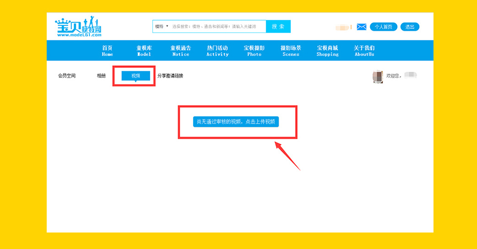Image resolution: width=477 pixels, height=249 pixels.
Task: Expand the 模特 search category dropdown
Action: (x=161, y=26)
